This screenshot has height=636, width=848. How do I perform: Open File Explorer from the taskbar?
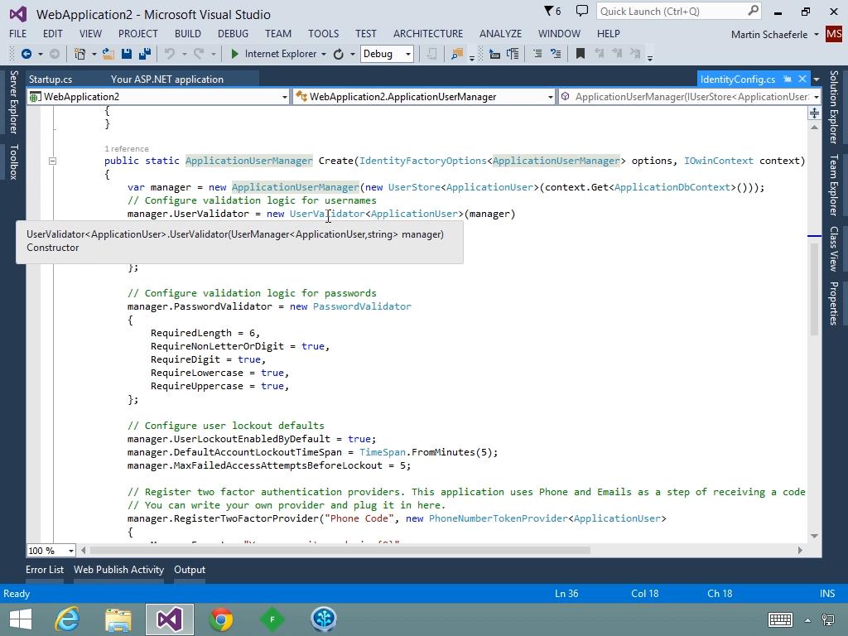118,619
